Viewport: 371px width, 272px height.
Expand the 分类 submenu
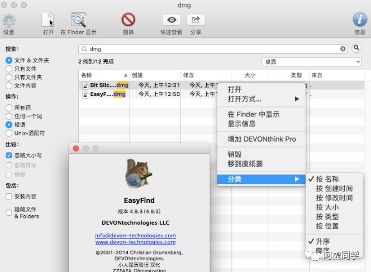coord(261,179)
